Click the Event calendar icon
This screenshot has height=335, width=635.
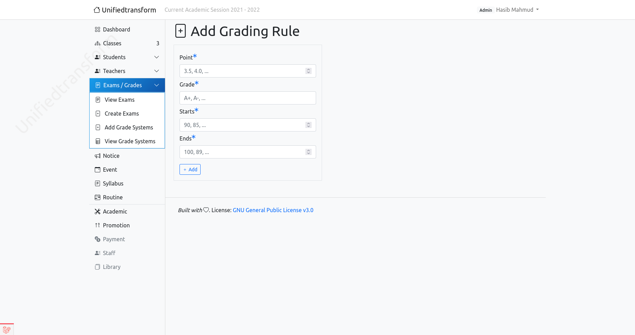pos(98,170)
